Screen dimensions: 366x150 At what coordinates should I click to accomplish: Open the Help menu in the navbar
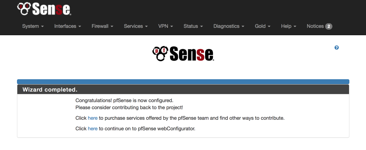(289, 26)
